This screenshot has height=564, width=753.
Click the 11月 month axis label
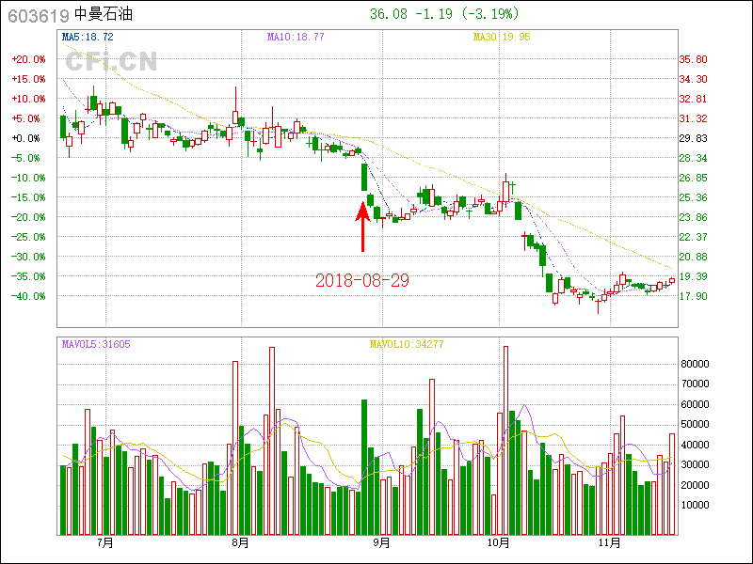pos(610,543)
